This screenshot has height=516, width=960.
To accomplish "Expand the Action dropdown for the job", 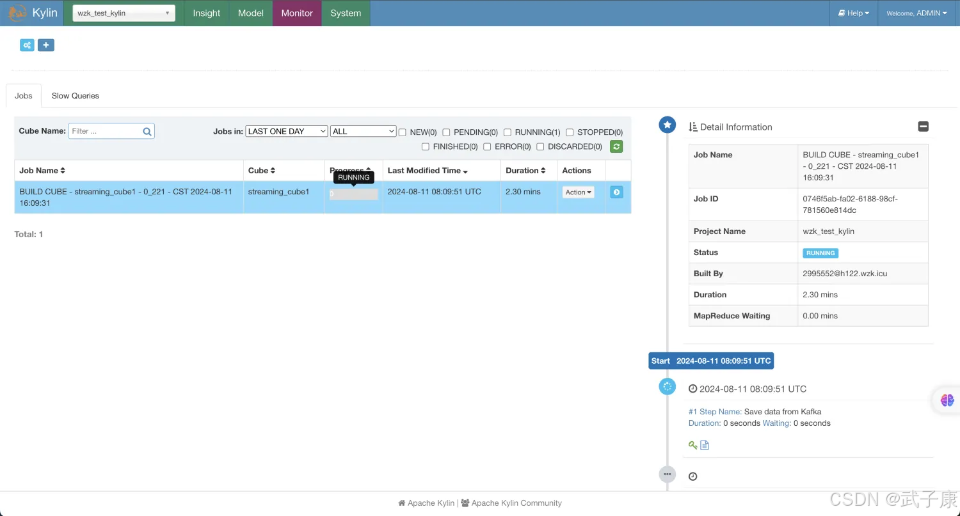I will tap(578, 192).
